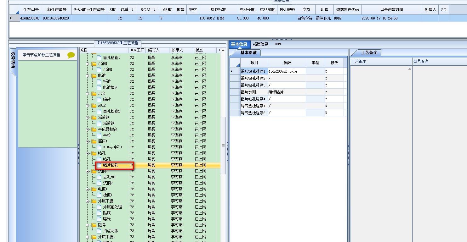Select the X-Ray冲孔1 document icon
The image size is (467, 242).
tap(99, 147)
